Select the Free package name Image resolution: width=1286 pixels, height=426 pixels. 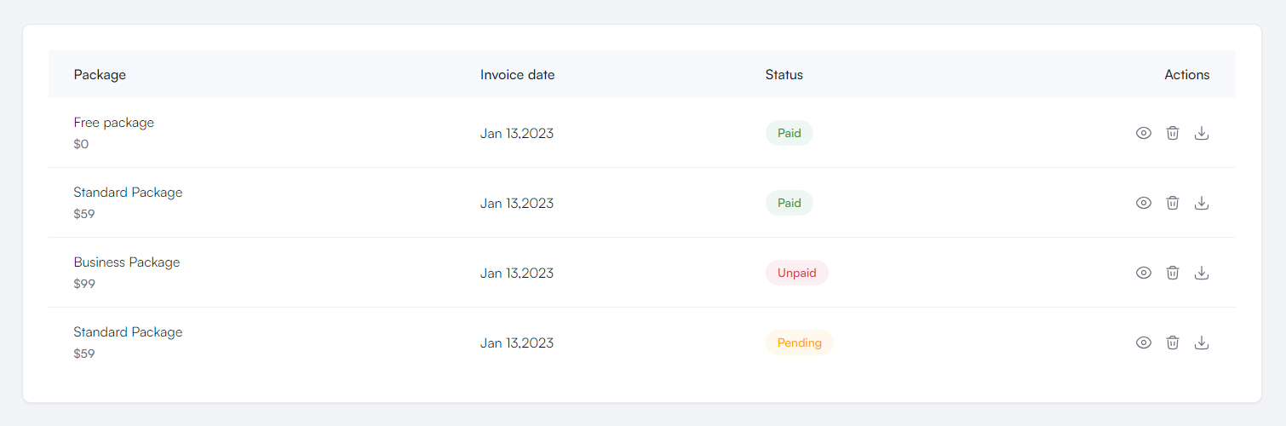coord(114,123)
